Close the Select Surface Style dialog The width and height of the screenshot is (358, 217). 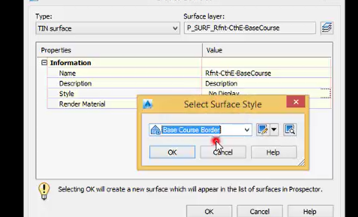point(296,102)
